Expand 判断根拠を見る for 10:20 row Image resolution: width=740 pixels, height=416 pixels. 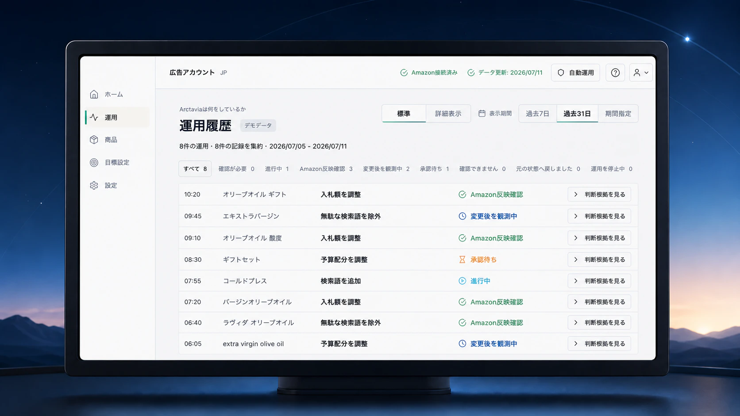(x=599, y=195)
